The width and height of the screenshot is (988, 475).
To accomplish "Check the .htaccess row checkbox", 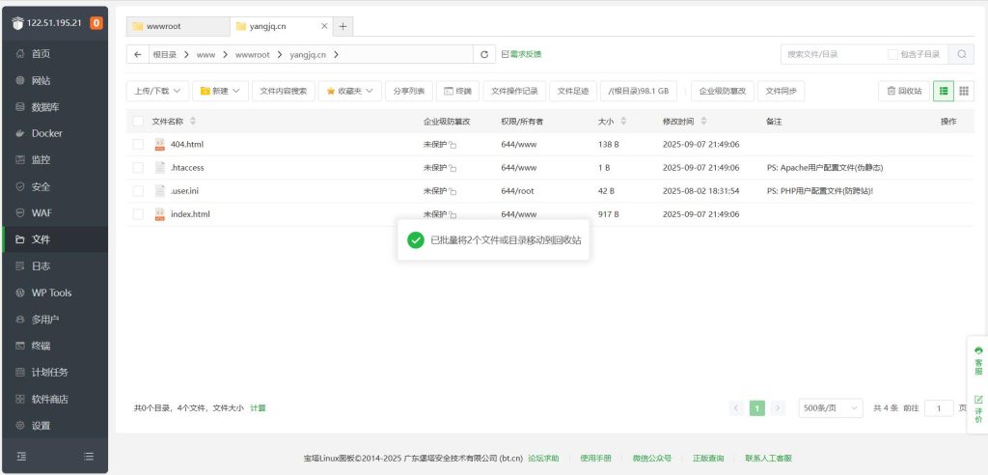I will pos(138,168).
